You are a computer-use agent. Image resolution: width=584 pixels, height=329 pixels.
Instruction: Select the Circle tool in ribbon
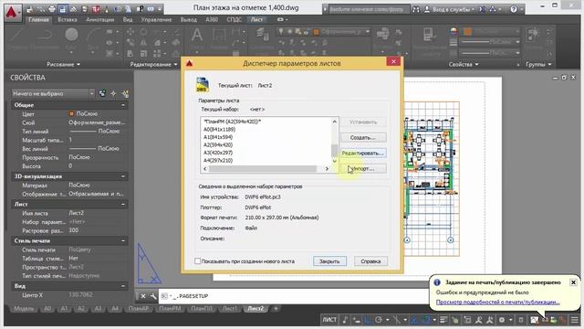tap(71, 35)
